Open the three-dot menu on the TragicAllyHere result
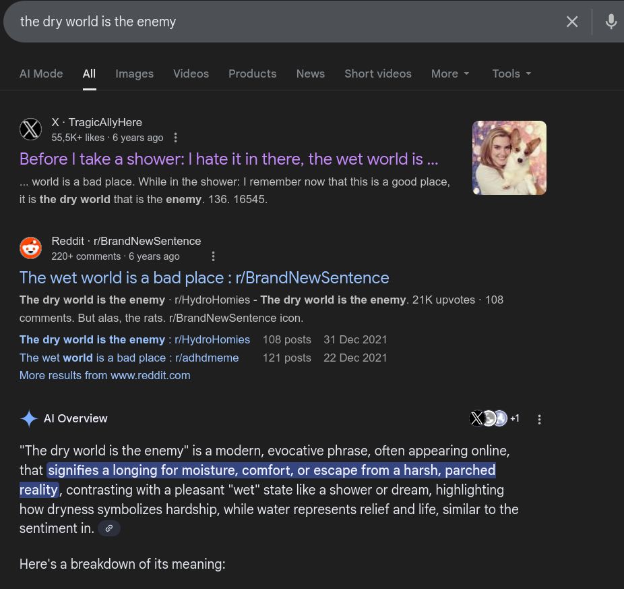This screenshot has height=589, width=624. [x=175, y=137]
